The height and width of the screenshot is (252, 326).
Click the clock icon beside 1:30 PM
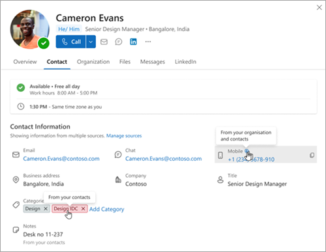(x=21, y=107)
